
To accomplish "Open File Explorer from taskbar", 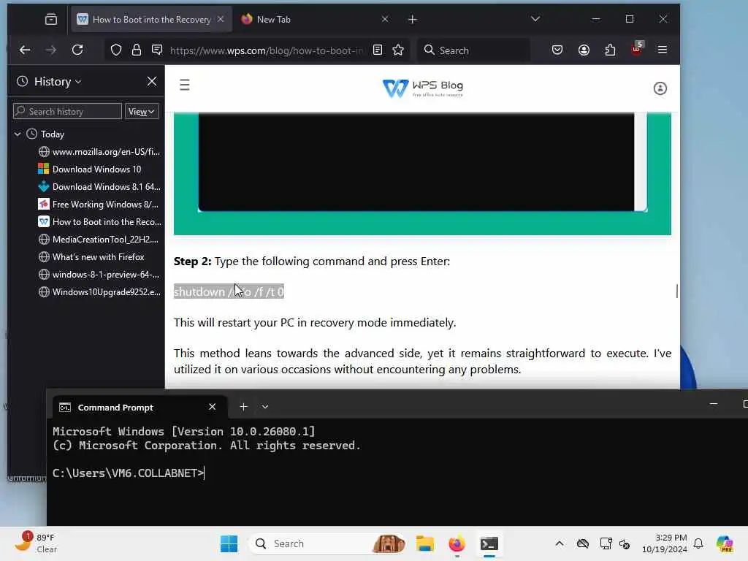I will point(424,543).
